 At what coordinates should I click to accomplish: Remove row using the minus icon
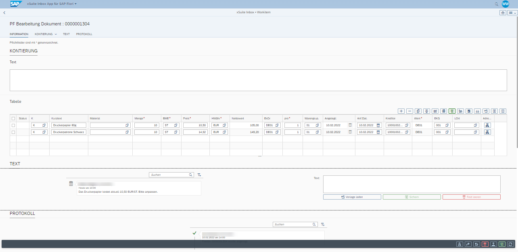point(409,111)
